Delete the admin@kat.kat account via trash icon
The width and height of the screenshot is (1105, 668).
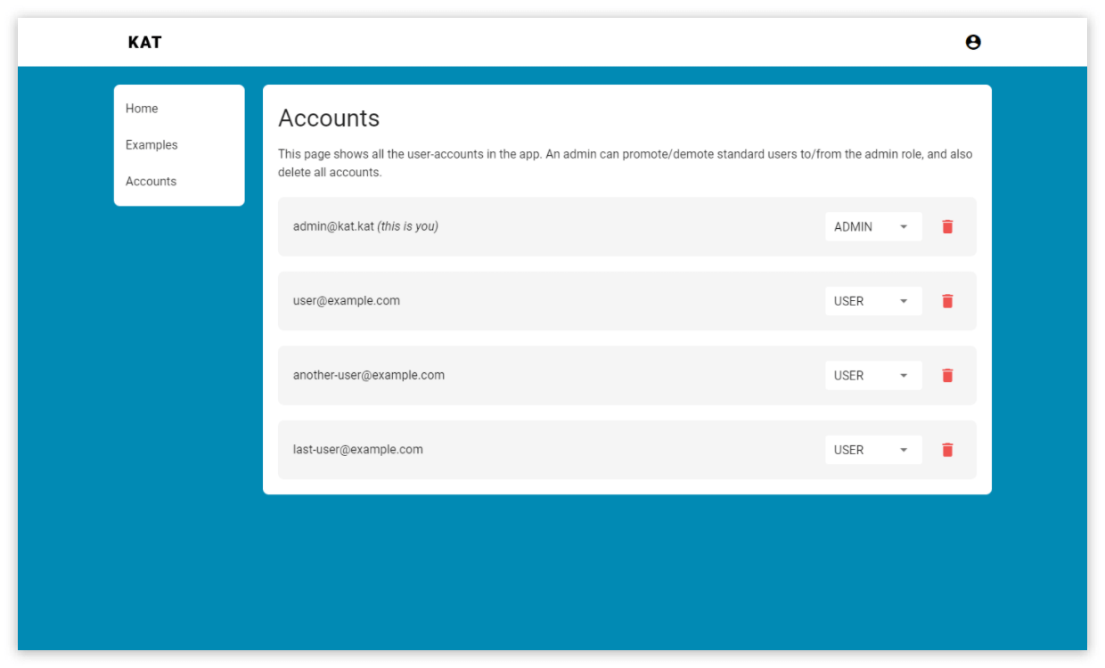coord(947,227)
